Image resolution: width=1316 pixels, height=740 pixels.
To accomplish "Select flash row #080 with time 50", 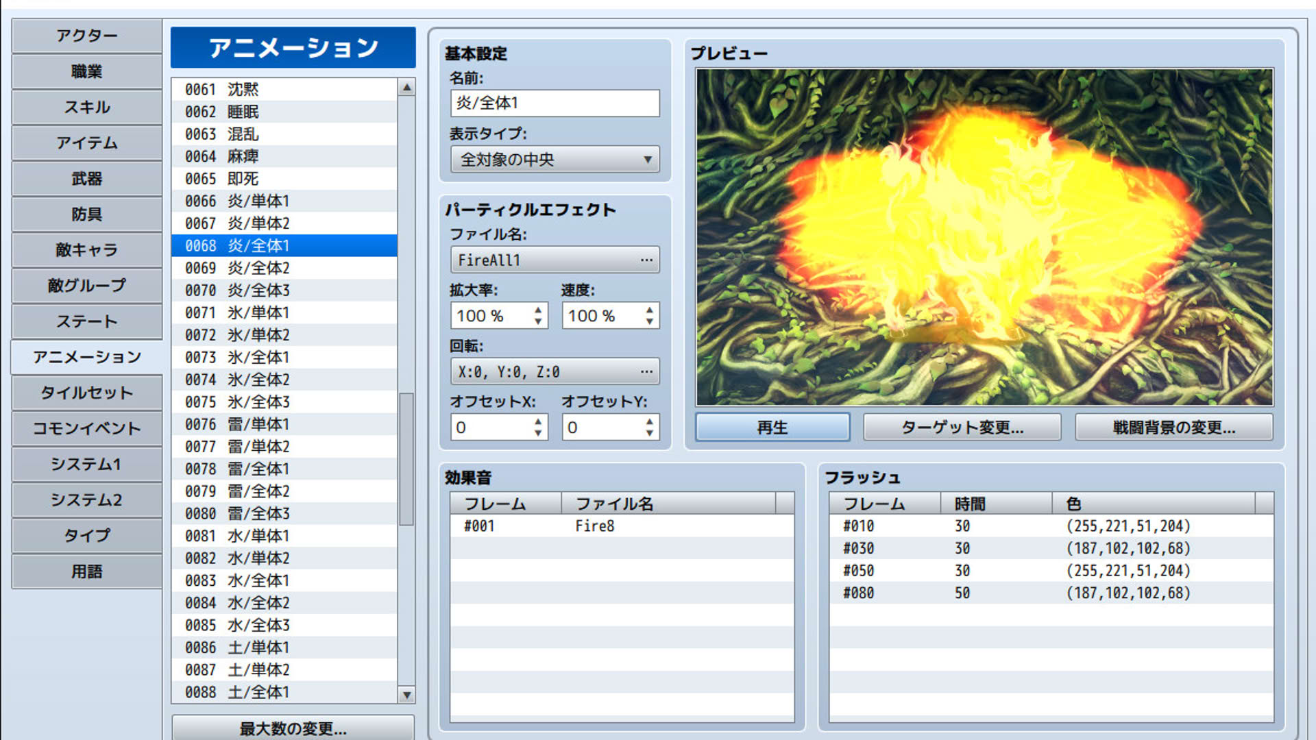I will point(1051,593).
